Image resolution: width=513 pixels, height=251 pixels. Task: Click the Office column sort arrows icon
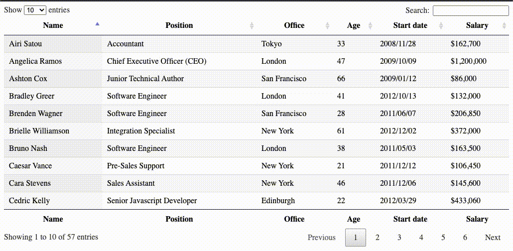point(327,25)
